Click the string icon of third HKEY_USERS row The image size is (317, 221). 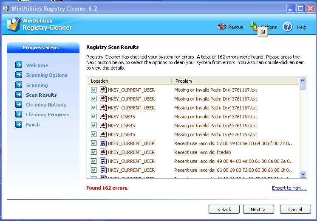103,134
